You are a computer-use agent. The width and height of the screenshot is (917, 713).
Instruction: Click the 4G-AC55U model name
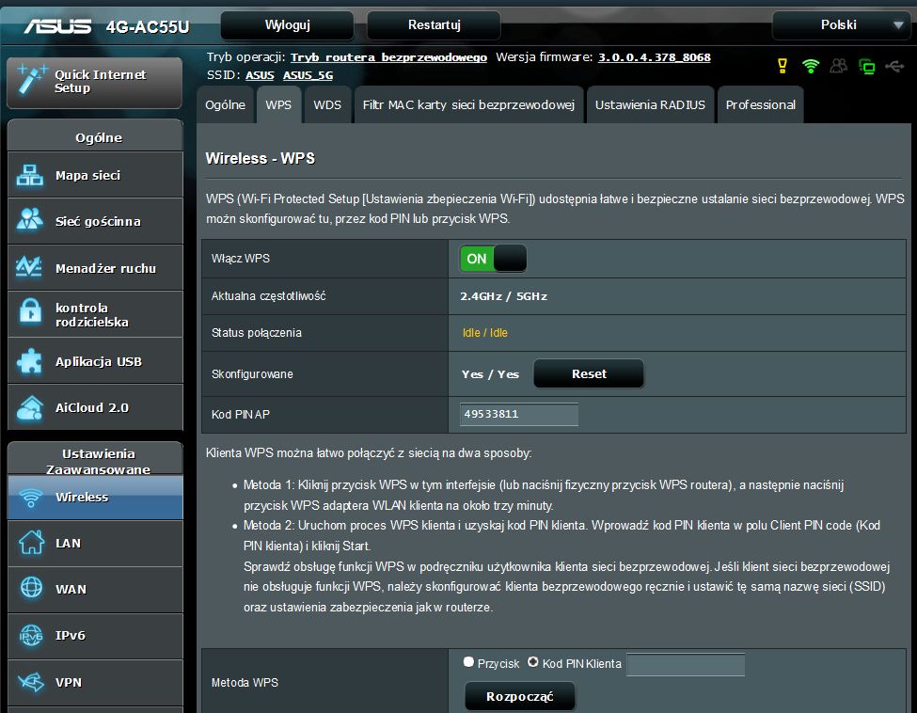(x=148, y=27)
